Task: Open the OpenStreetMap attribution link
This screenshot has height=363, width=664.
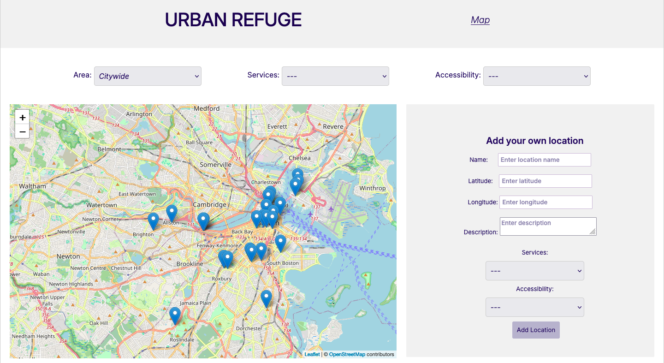Action: [x=346, y=354]
